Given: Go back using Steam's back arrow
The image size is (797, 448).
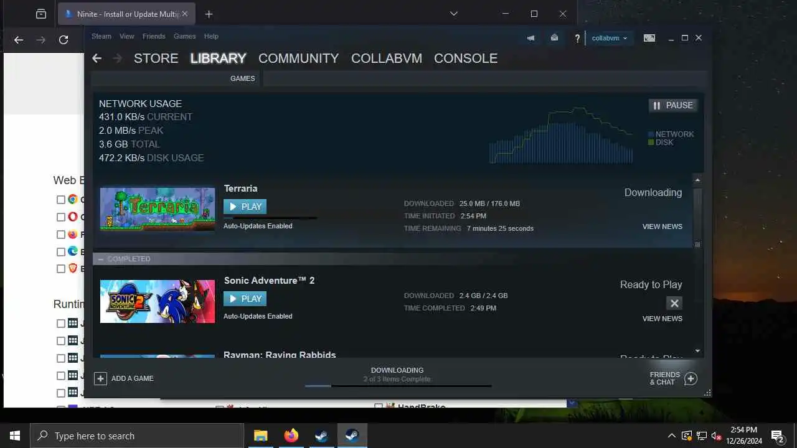Looking at the screenshot, I should [x=97, y=58].
